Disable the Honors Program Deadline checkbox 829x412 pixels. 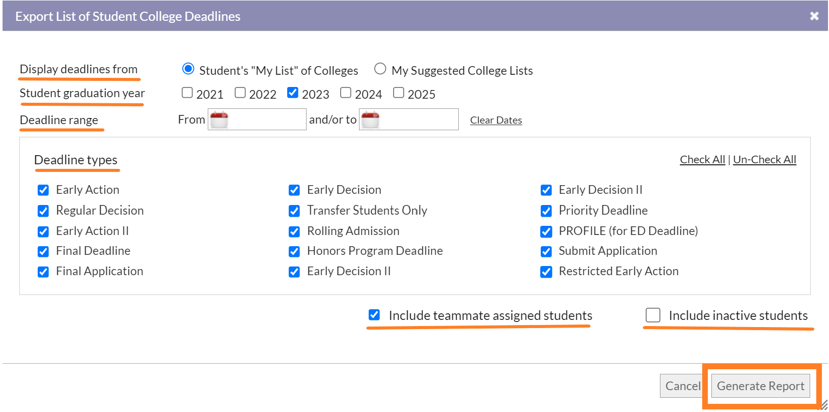[x=294, y=251]
